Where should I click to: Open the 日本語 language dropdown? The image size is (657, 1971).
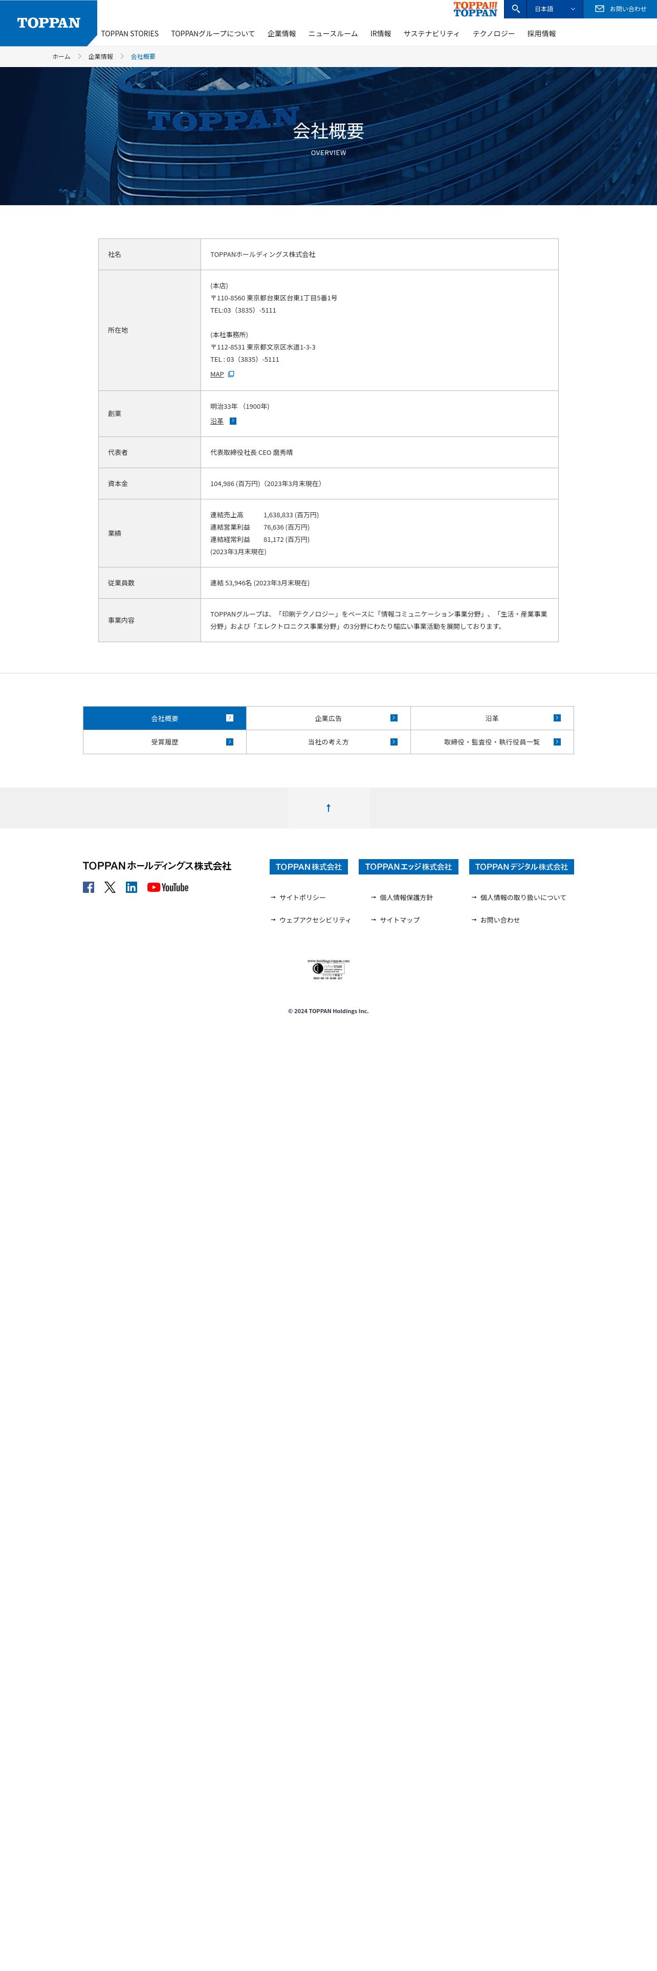click(x=555, y=9)
